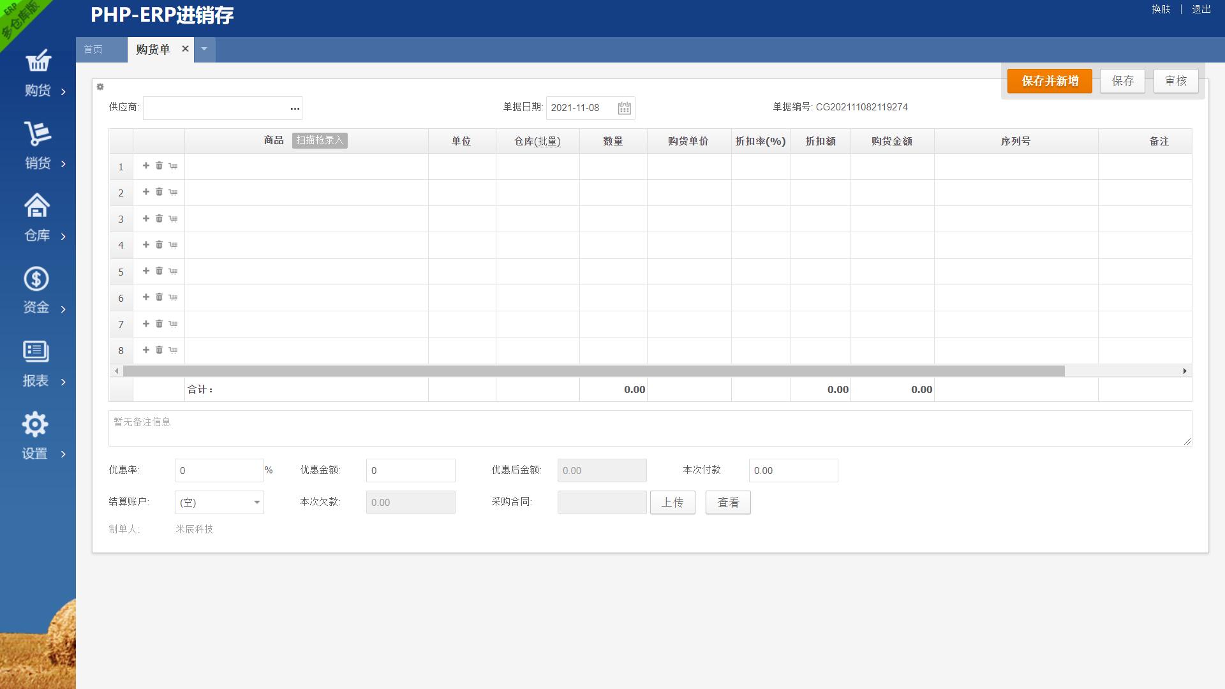Expand the 购货 sidebar chevron
This screenshot has height=689, width=1225.
tap(63, 92)
